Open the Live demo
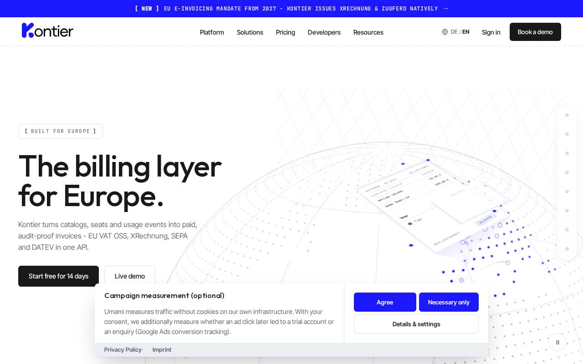This screenshot has width=583, height=364. click(130, 276)
